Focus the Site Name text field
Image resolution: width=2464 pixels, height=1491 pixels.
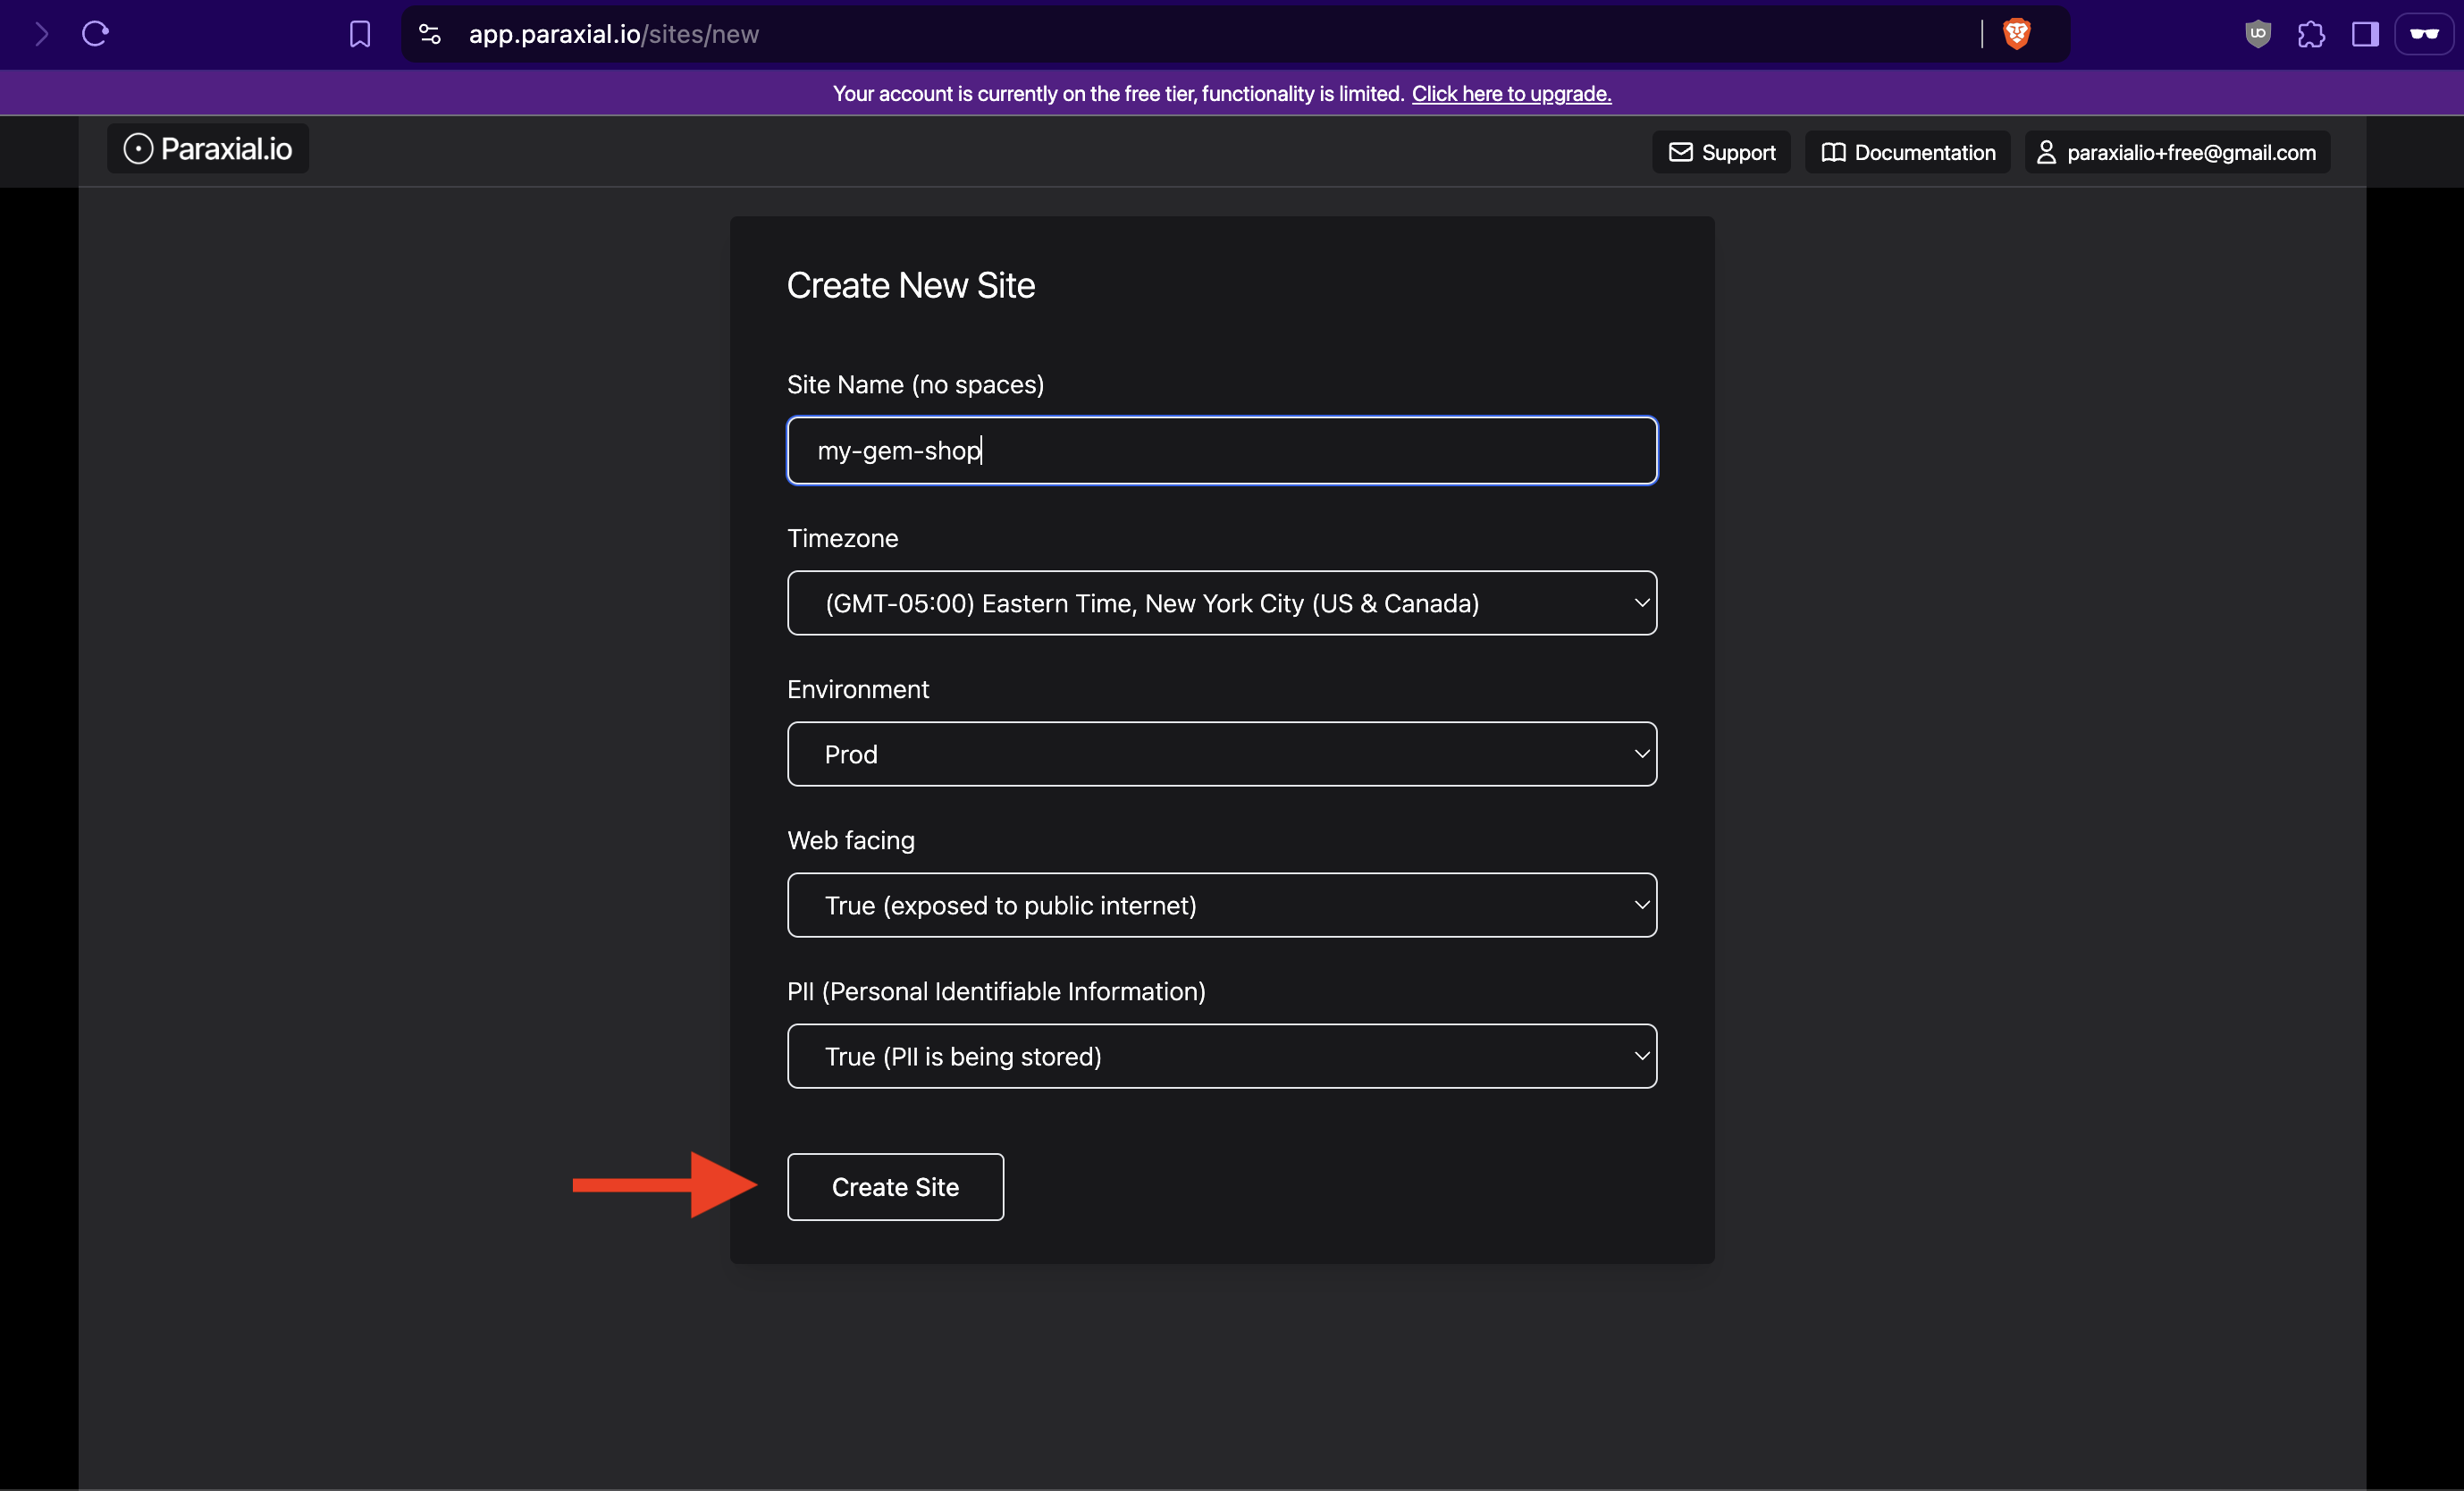(x=1222, y=451)
